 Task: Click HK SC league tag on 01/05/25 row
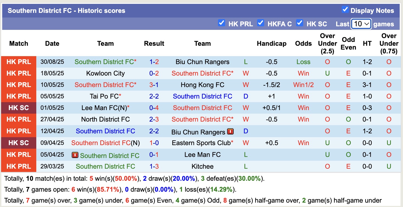point(19,108)
